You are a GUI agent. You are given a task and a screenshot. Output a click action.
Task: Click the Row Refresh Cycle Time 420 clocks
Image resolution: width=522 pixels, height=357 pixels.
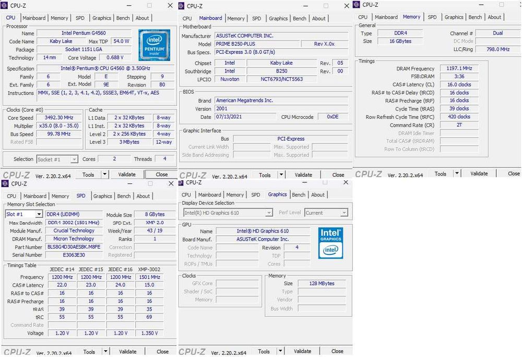tap(459, 117)
